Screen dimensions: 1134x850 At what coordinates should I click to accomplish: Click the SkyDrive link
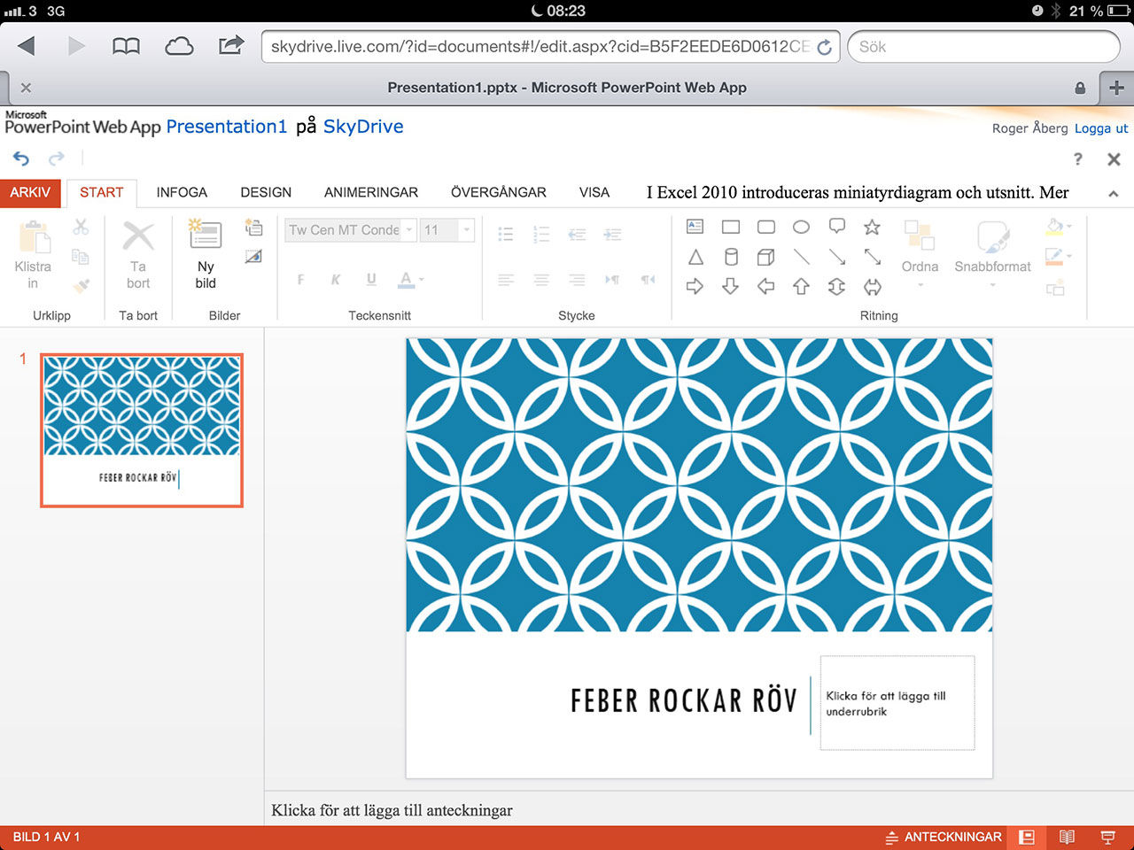[x=363, y=127]
